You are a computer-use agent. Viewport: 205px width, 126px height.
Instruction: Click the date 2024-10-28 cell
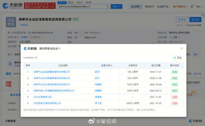pos(155,85)
